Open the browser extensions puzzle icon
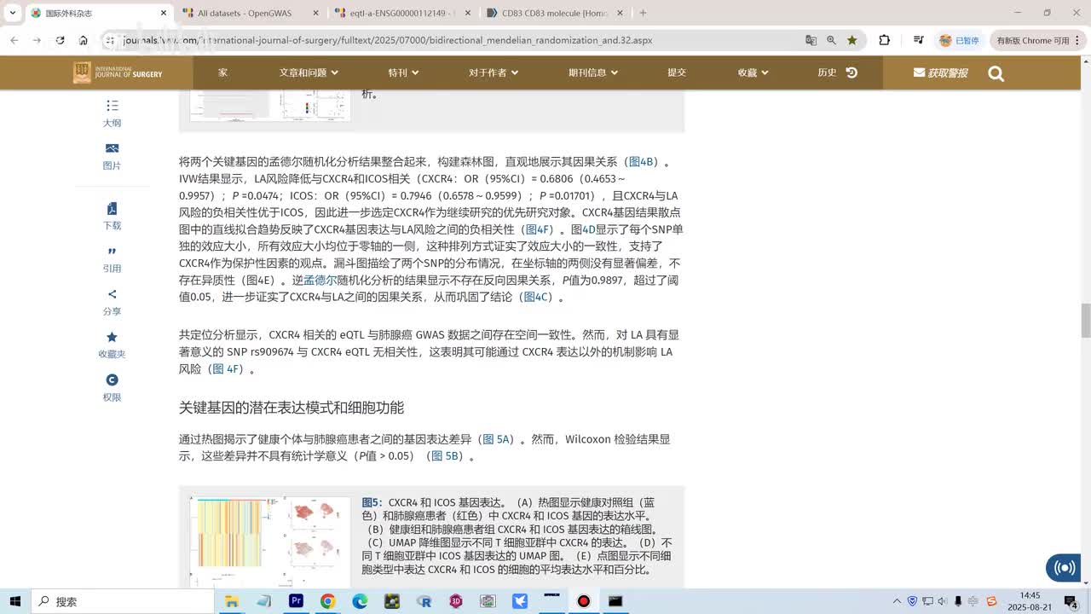Viewport: 1091px width, 614px height. (x=884, y=40)
